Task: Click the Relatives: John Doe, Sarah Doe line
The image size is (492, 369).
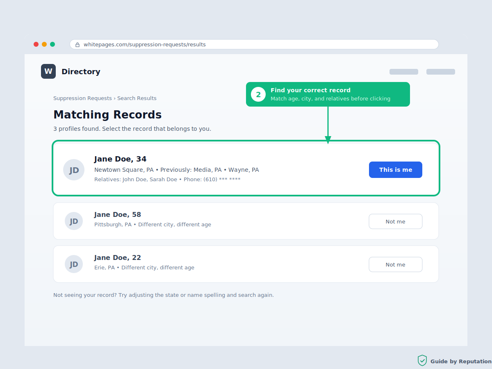Action: pos(167,180)
